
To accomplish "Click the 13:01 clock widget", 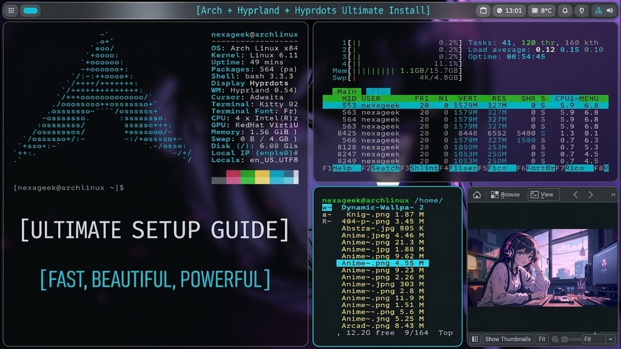I will tap(508, 10).
